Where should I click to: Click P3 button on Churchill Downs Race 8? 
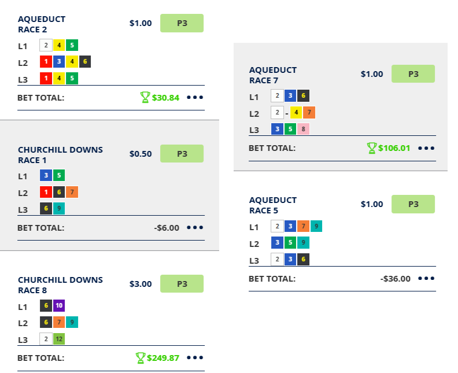pyautogui.click(x=182, y=284)
